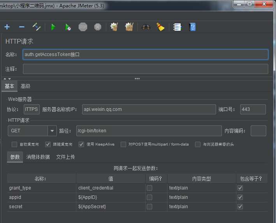This screenshot has width=276, height=223.
Task: Open Search with the binoculars icon
Action: [x=146, y=27]
